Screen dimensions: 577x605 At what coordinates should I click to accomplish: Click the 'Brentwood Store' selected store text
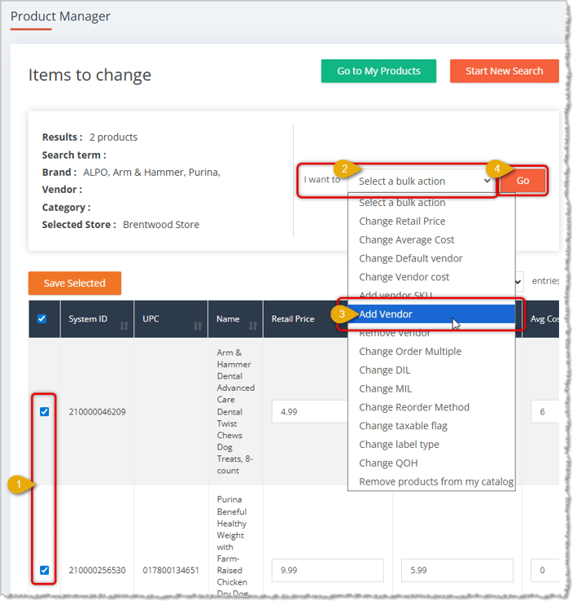click(161, 225)
